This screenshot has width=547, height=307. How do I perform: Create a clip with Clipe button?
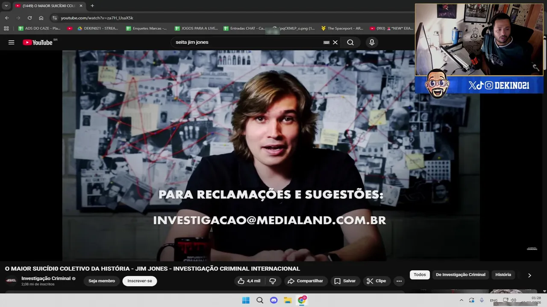pos(376,281)
